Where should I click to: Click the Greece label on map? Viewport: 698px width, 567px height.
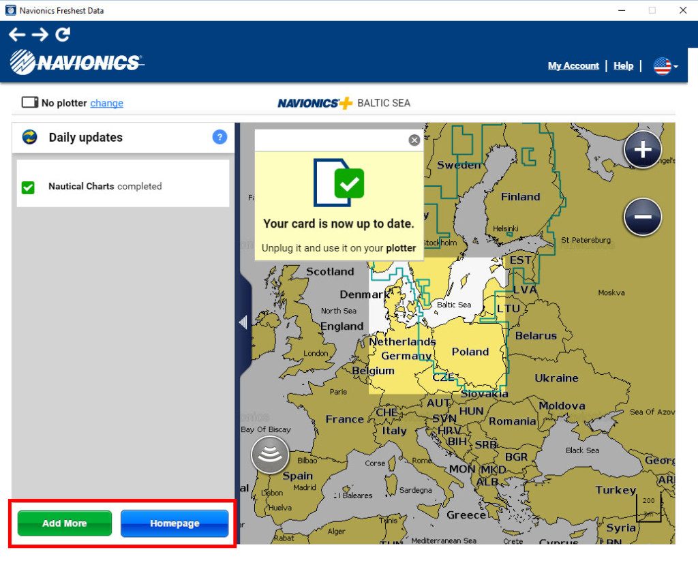click(466, 515)
